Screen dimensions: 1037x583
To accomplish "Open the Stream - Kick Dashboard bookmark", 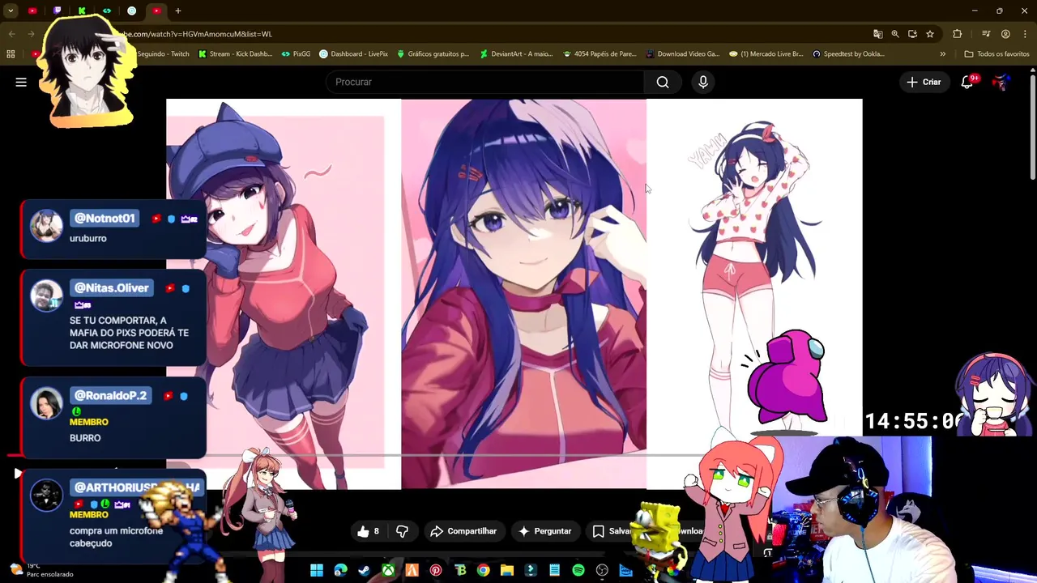I will point(234,54).
